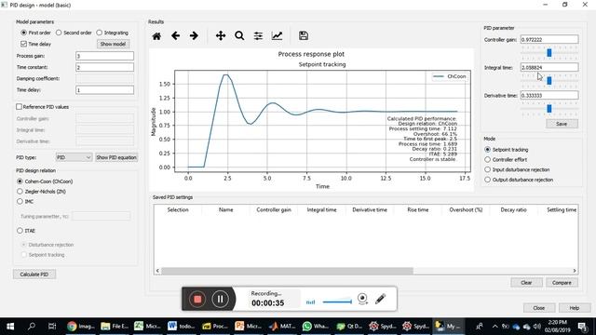Viewport: 596px width, 335px height.
Task: Switch to MATLAB taskbar item
Action: 282,326
